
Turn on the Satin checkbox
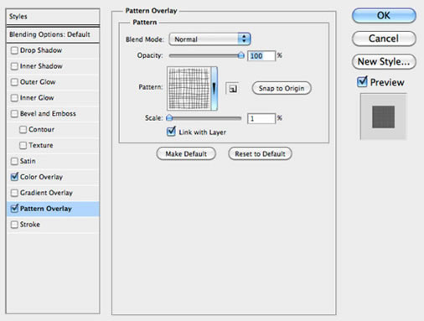[14, 162]
